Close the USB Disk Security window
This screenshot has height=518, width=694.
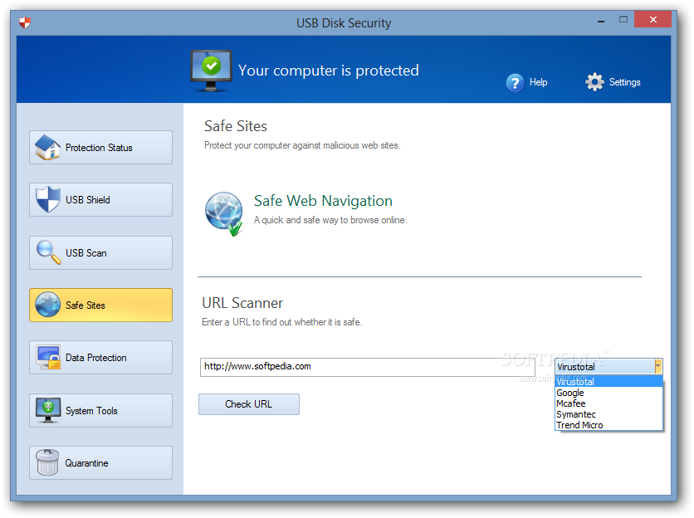coord(652,19)
